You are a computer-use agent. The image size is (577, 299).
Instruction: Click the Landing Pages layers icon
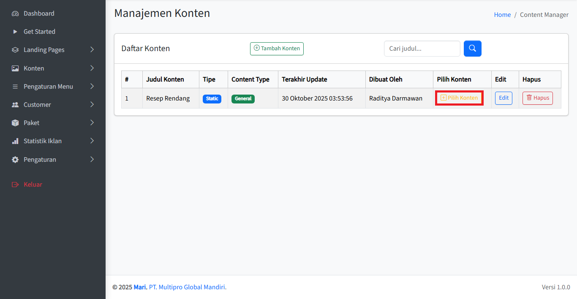pos(15,50)
